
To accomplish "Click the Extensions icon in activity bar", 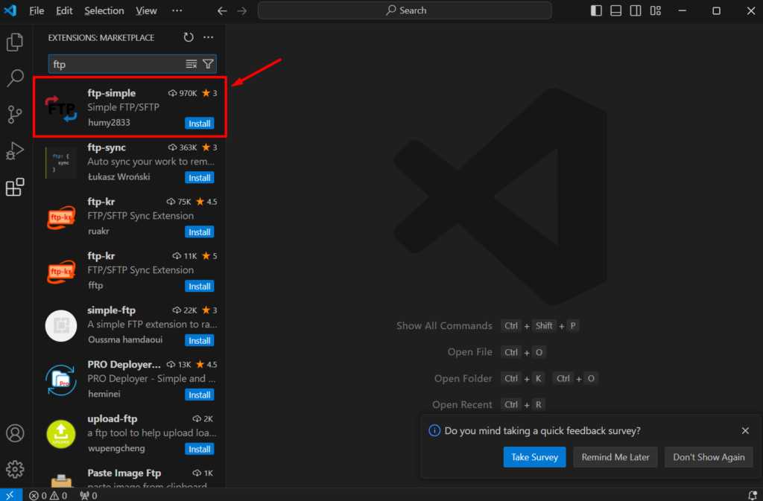I will click(15, 187).
